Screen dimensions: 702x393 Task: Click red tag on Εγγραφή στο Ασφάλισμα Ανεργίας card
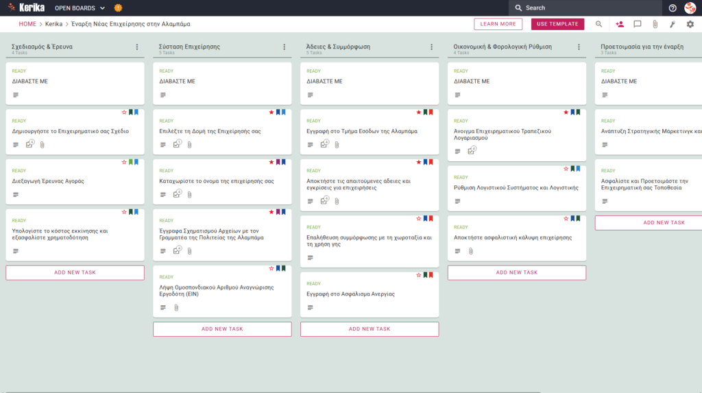[431, 275]
